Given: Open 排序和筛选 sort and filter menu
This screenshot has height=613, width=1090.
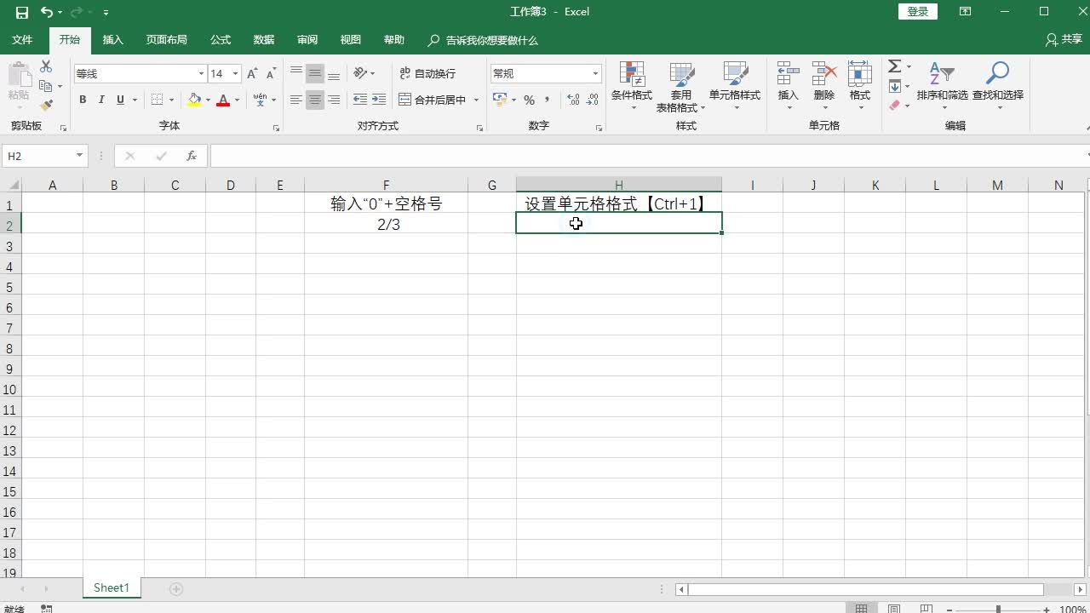Looking at the screenshot, I should [942, 86].
